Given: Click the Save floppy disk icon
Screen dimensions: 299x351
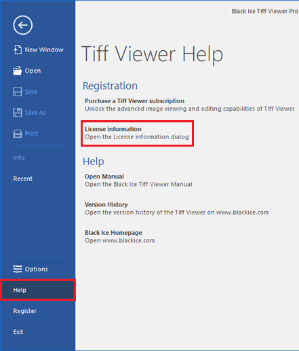Looking at the screenshot, I should click(18, 92).
